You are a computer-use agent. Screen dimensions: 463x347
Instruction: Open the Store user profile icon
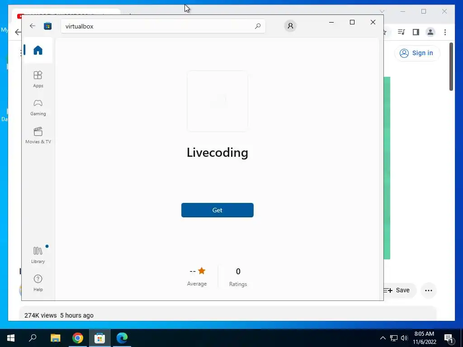coord(290,26)
